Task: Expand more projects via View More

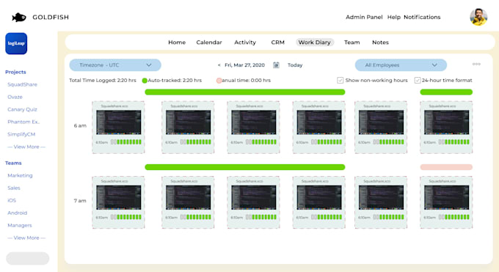Action: [x=26, y=147]
